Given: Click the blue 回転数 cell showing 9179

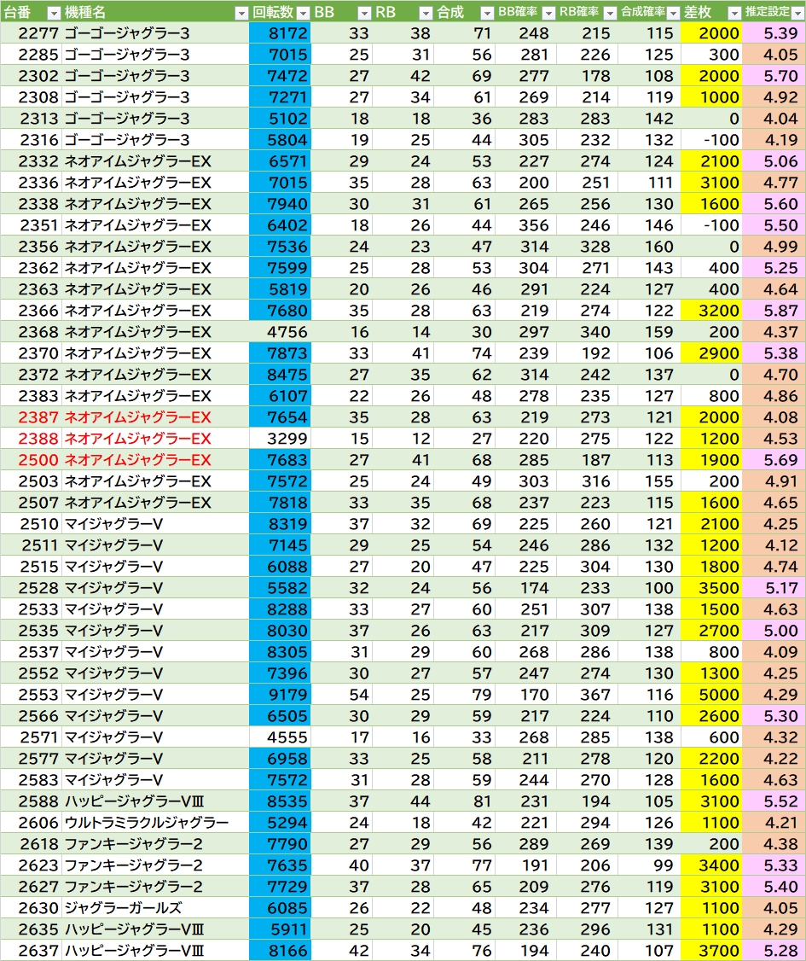Looking at the screenshot, I should click(x=281, y=695).
